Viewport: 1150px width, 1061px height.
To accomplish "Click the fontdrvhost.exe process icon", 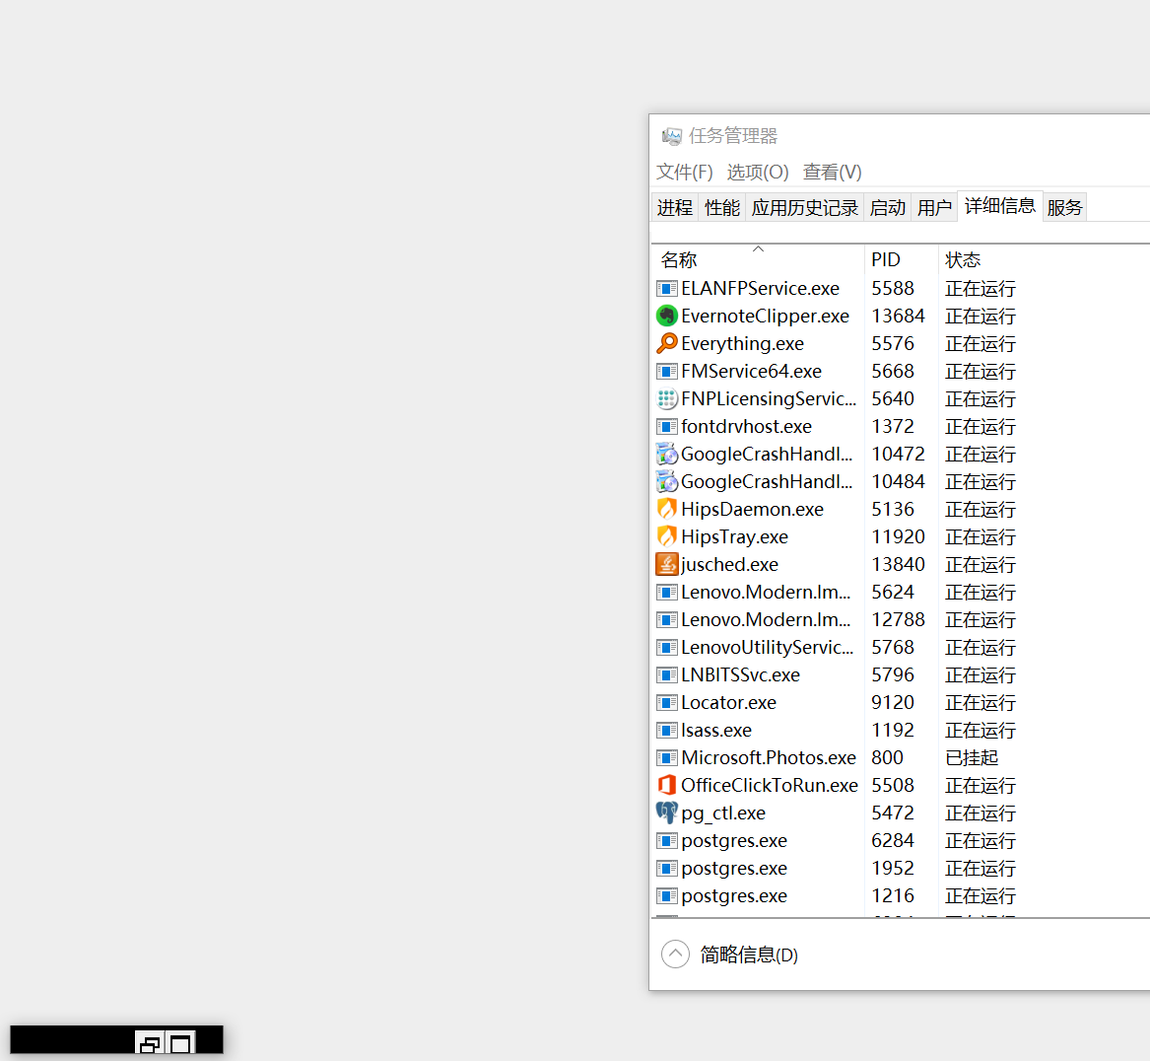I will pyautogui.click(x=667, y=426).
